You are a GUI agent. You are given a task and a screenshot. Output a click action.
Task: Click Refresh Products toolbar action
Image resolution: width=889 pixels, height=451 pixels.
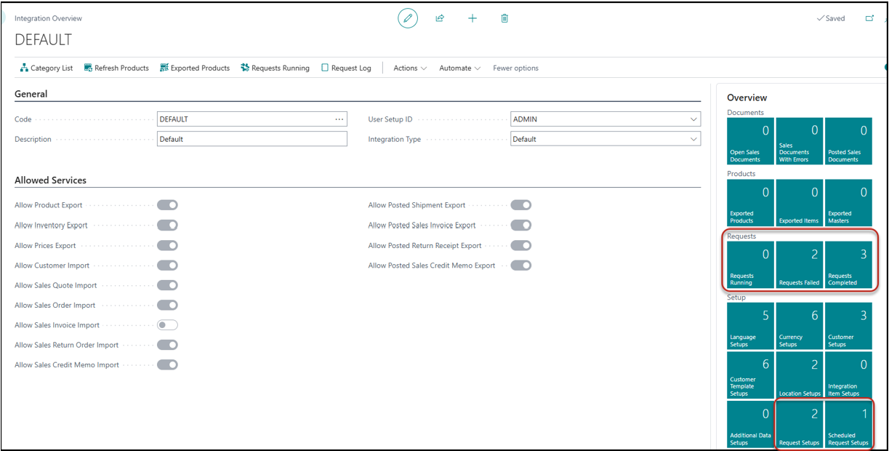point(116,68)
